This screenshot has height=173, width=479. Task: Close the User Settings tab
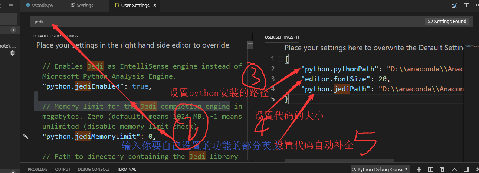[x=155, y=6]
